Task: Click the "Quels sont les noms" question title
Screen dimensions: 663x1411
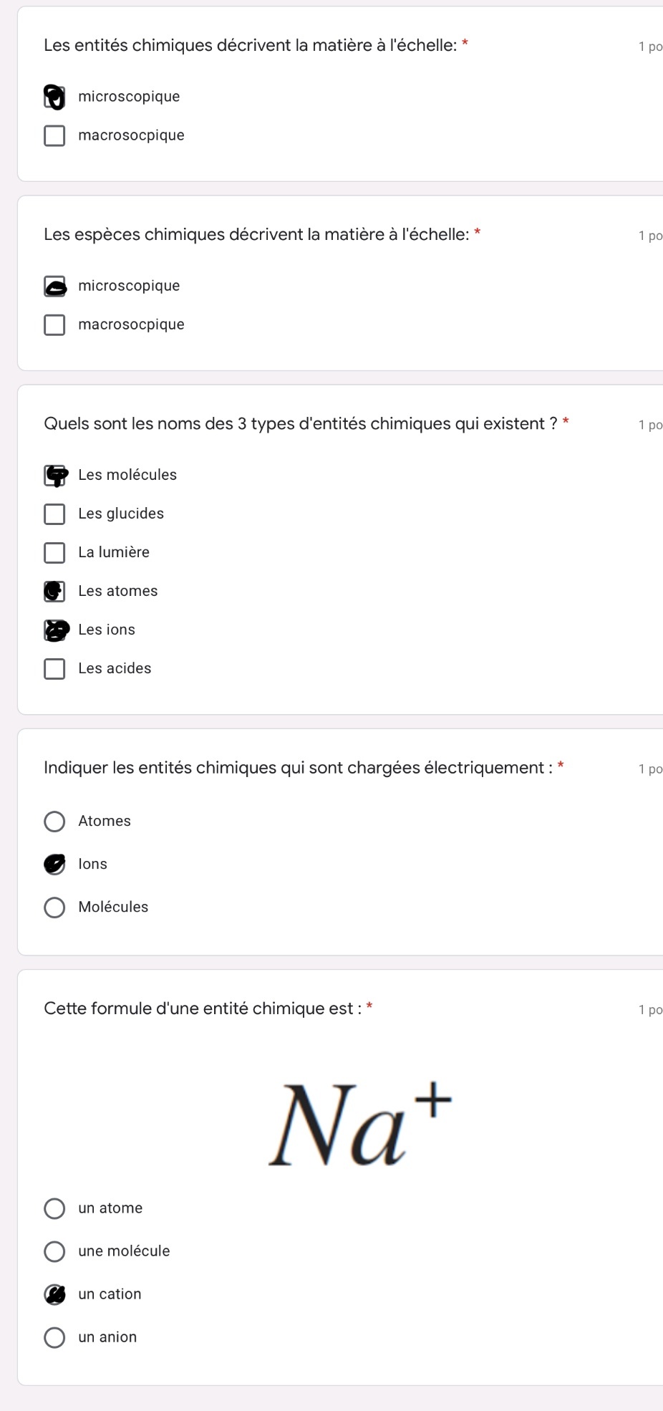Action: point(301,424)
